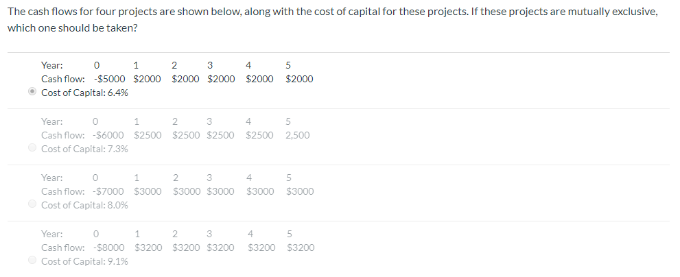The height and width of the screenshot is (277, 680).
Task: Click the 'Cost of Capital: 6.4%' label
Action: tap(84, 93)
